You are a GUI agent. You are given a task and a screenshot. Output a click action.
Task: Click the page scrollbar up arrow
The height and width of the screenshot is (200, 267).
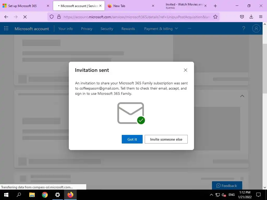point(265,24)
